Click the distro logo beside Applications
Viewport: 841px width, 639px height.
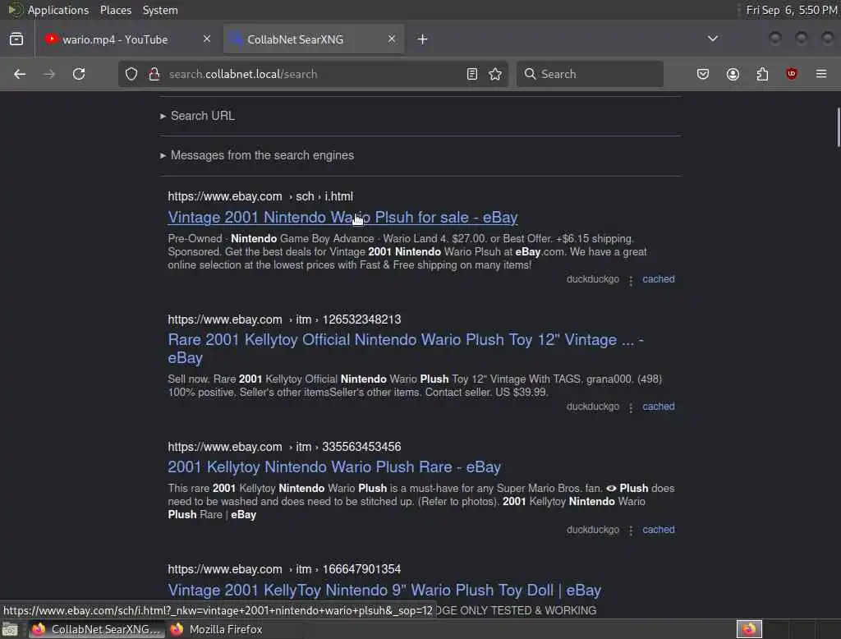(x=15, y=10)
